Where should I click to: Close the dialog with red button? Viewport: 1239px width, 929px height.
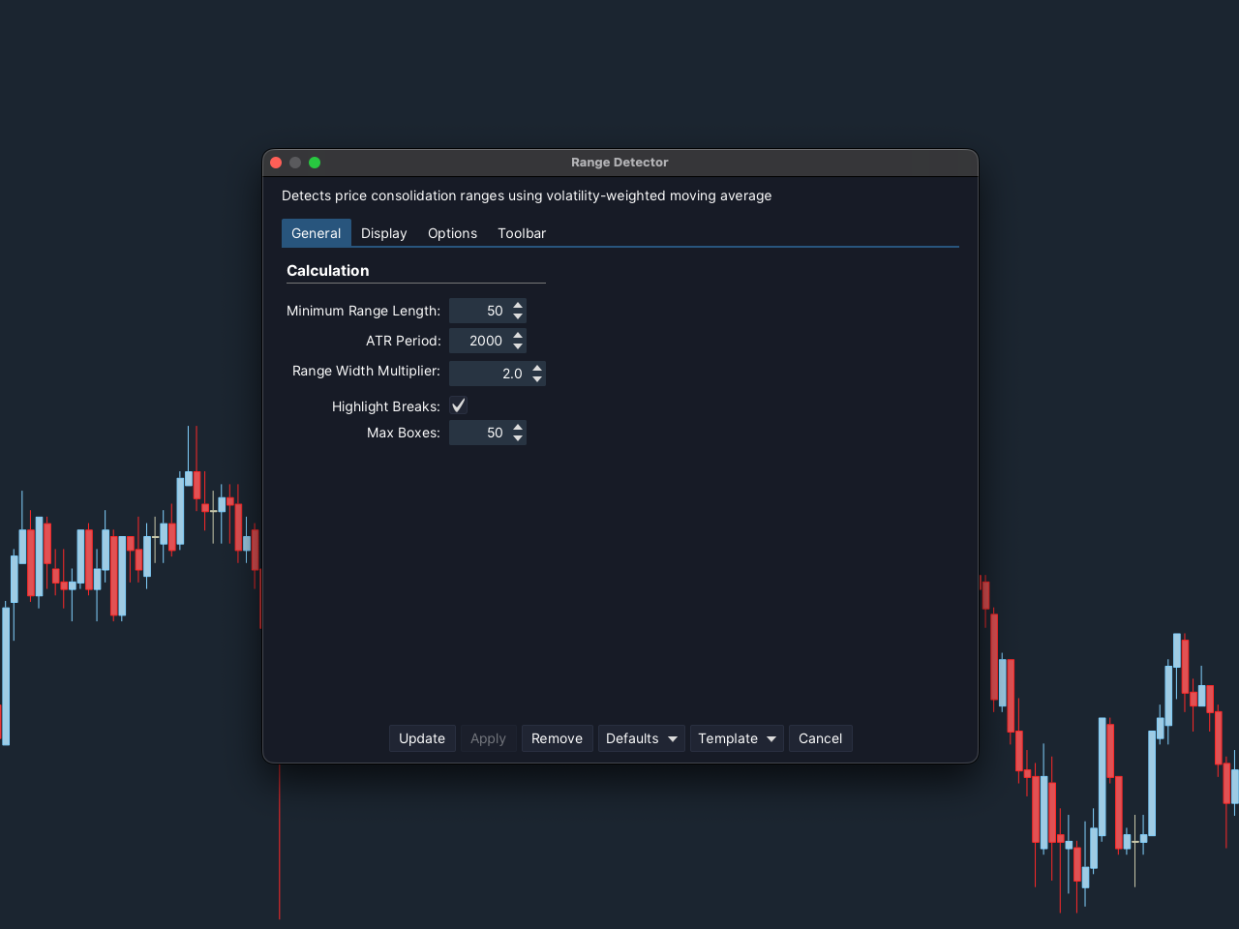276,163
